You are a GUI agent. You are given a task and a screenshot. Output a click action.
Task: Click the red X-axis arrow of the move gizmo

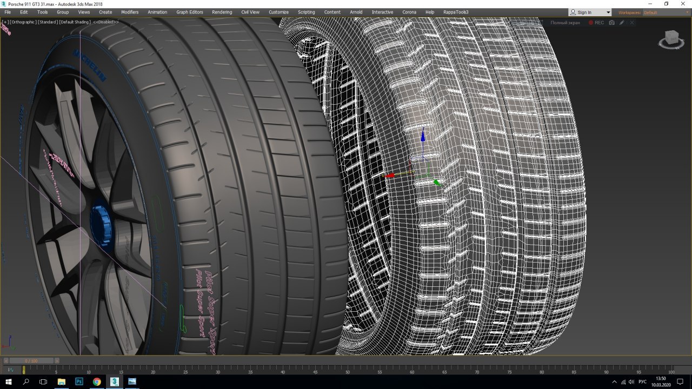point(389,176)
